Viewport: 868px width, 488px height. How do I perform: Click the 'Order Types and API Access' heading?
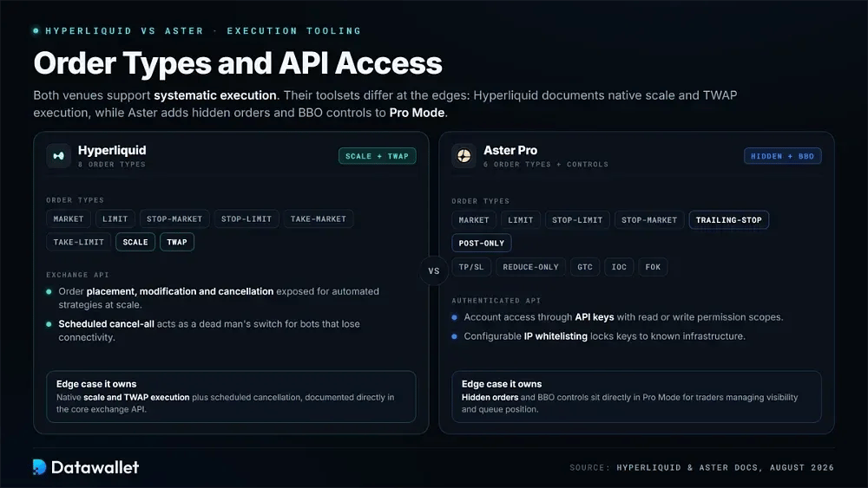pyautogui.click(x=238, y=63)
